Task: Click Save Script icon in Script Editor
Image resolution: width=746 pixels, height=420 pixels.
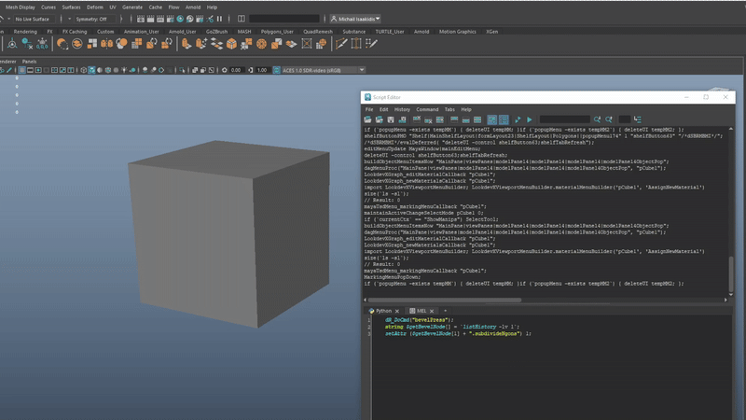Action: coord(392,120)
